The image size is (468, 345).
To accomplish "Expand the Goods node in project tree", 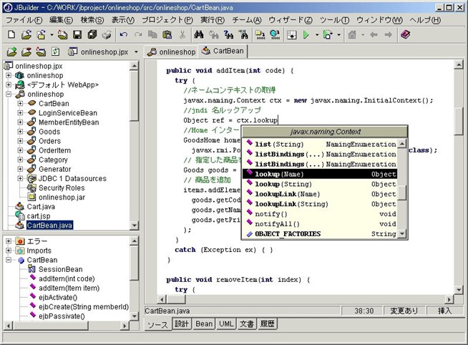I will 20,132.
